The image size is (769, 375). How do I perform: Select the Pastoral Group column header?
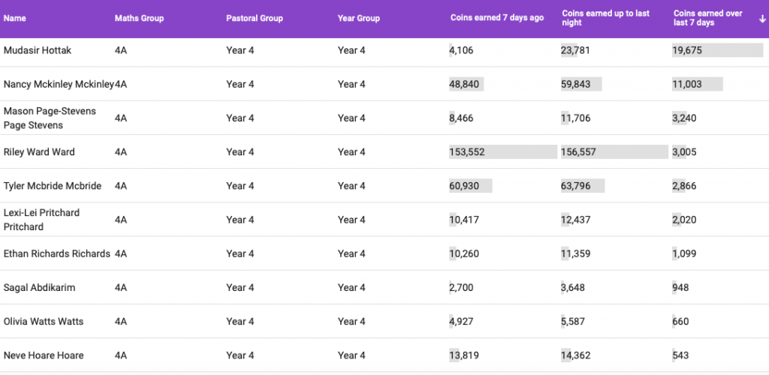pyautogui.click(x=255, y=19)
